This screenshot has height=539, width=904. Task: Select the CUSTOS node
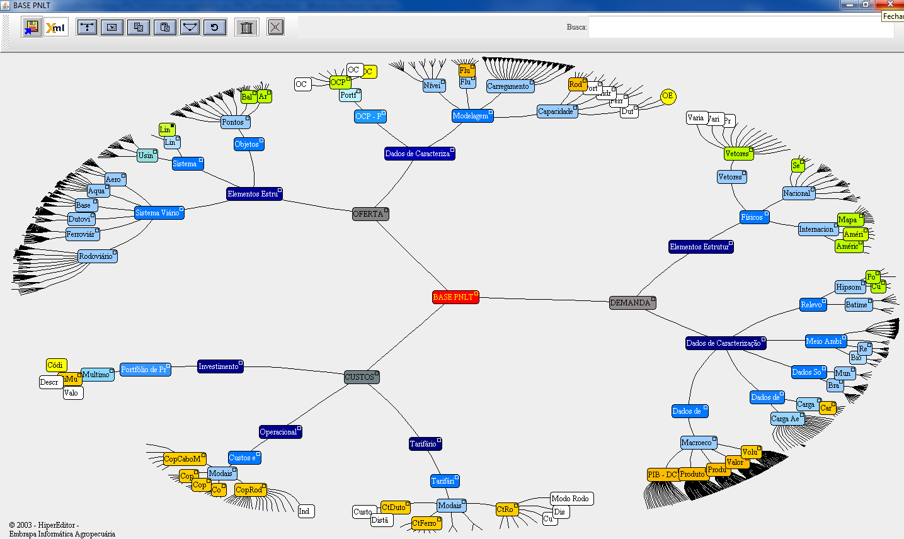pyautogui.click(x=362, y=377)
